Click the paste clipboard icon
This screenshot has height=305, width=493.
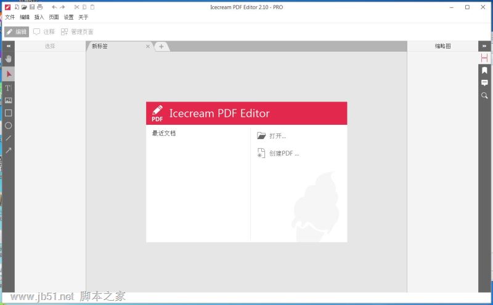point(92,7)
